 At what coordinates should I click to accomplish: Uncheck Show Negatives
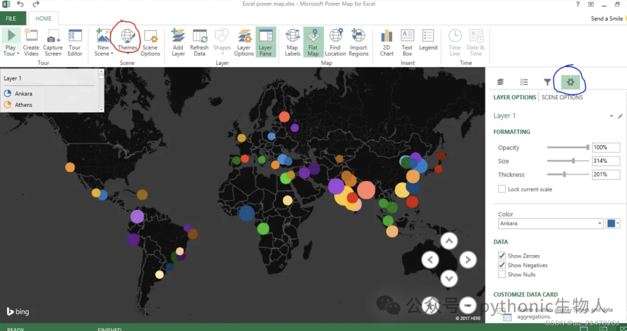coord(502,265)
